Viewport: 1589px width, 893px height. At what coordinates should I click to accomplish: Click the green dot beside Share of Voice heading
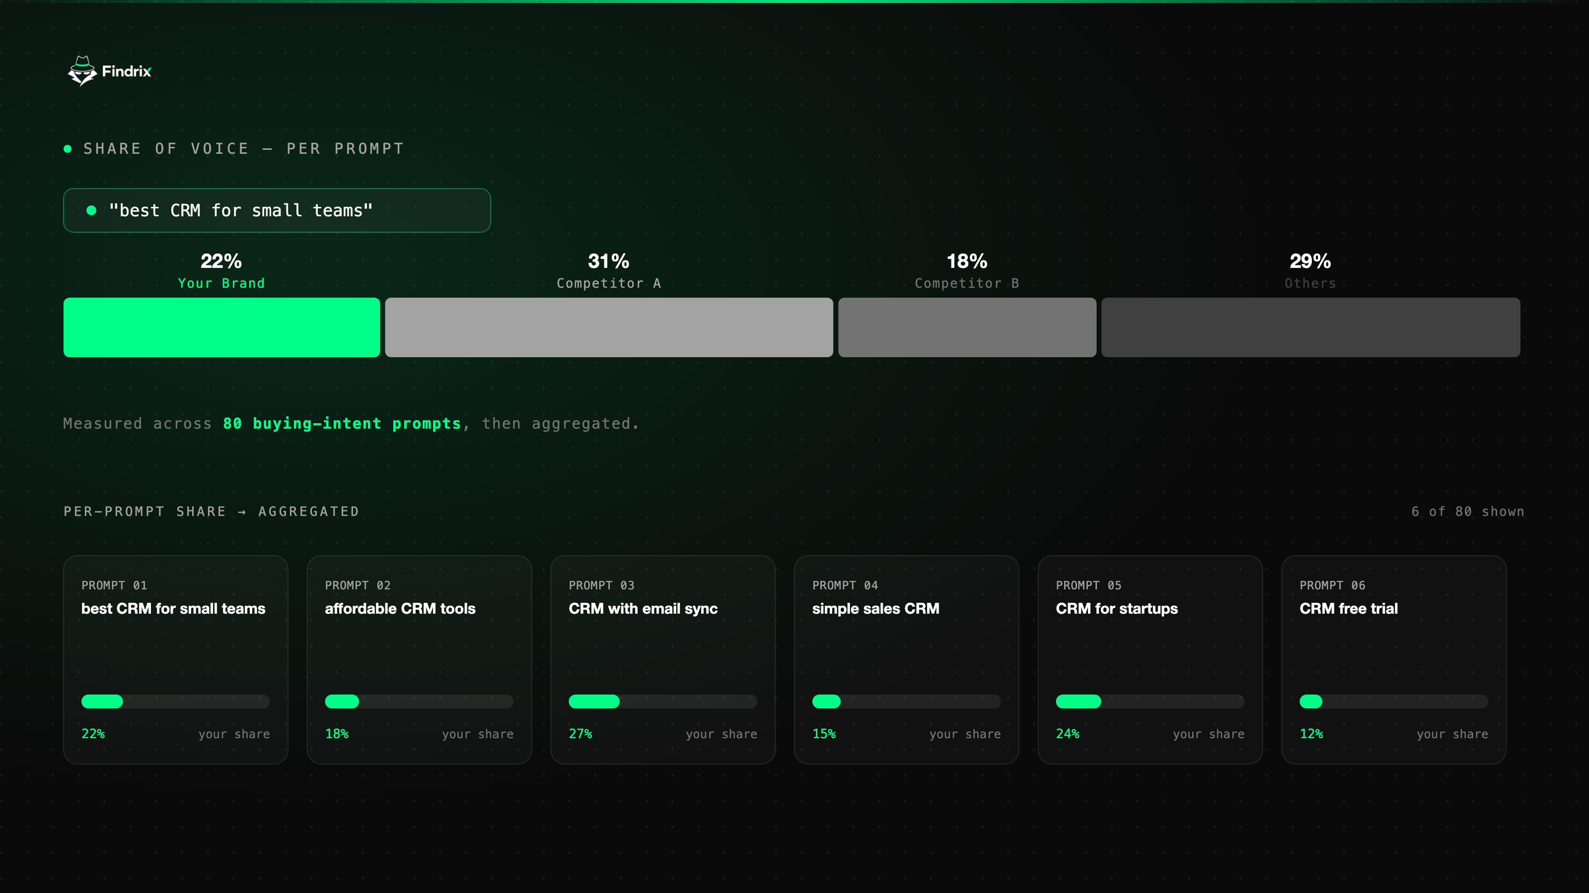[68, 148]
